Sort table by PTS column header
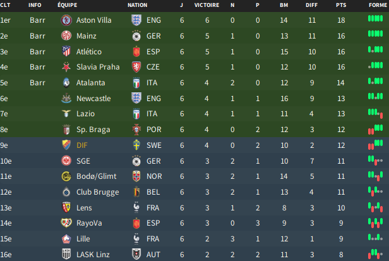This screenshot has height=261, width=389. (x=341, y=5)
